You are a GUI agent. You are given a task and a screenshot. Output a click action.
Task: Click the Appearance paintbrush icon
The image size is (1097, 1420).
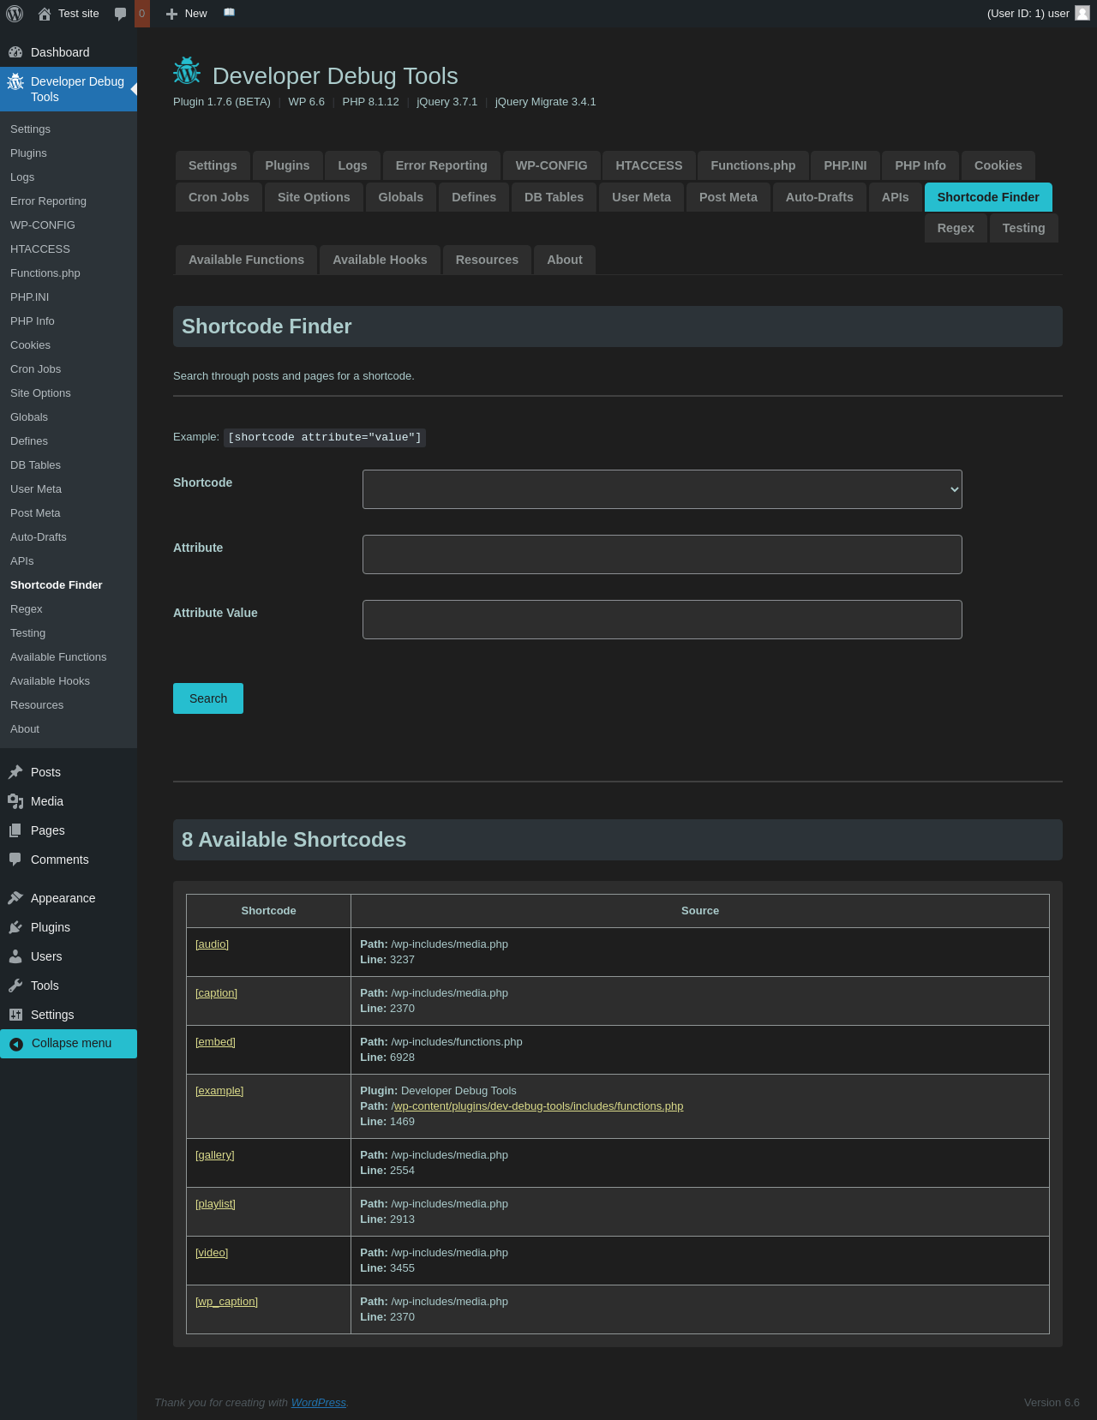(x=15, y=898)
